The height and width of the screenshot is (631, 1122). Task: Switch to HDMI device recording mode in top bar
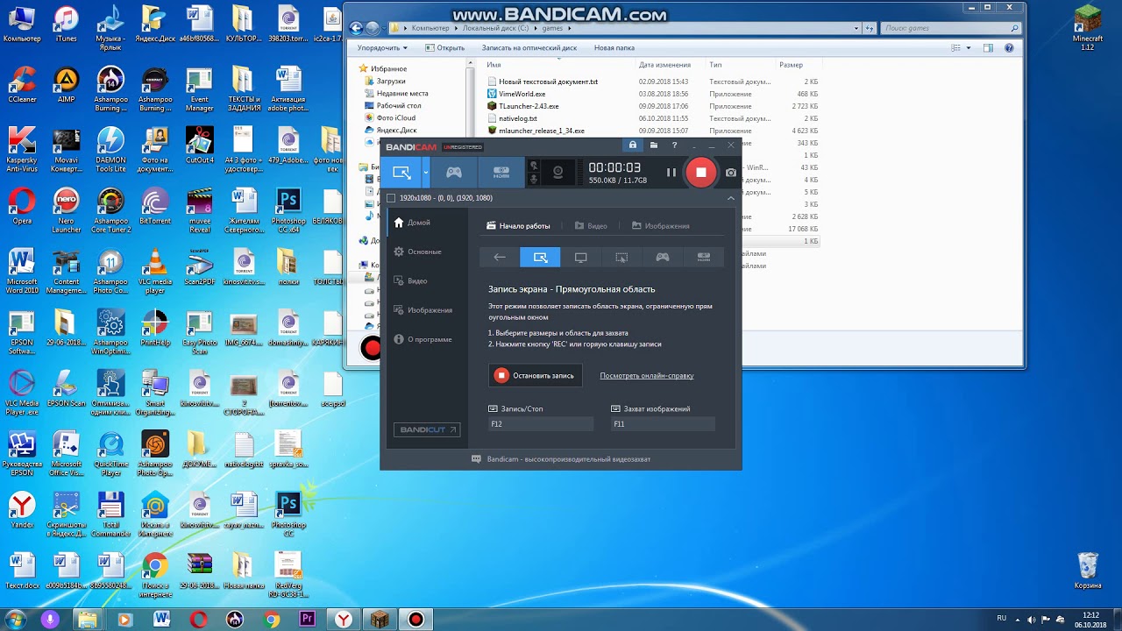point(501,173)
